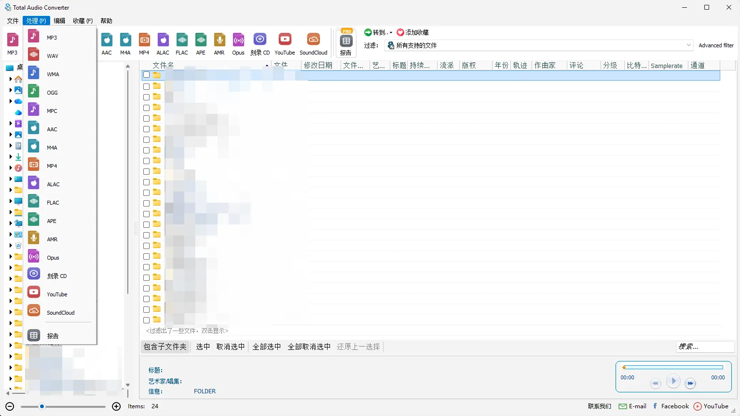Image resolution: width=740 pixels, height=416 pixels.
Task: Expand the Music tree node
Action: [x=11, y=167]
